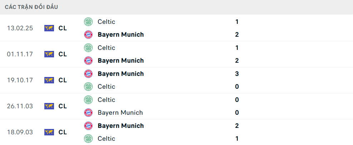The image size is (353, 145).
Task: Click Bayern Munich's score 3 on 19.10.17
Action: coord(237,74)
